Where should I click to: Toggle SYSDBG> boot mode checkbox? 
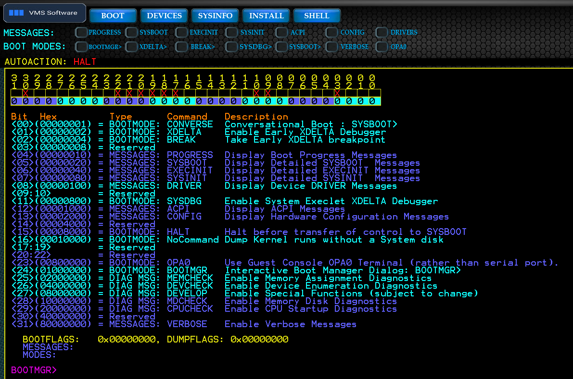coord(231,47)
